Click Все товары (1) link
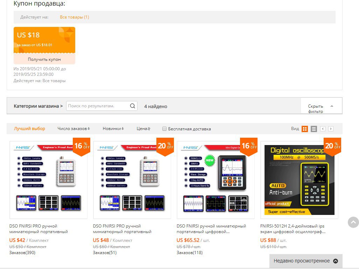 point(75,17)
